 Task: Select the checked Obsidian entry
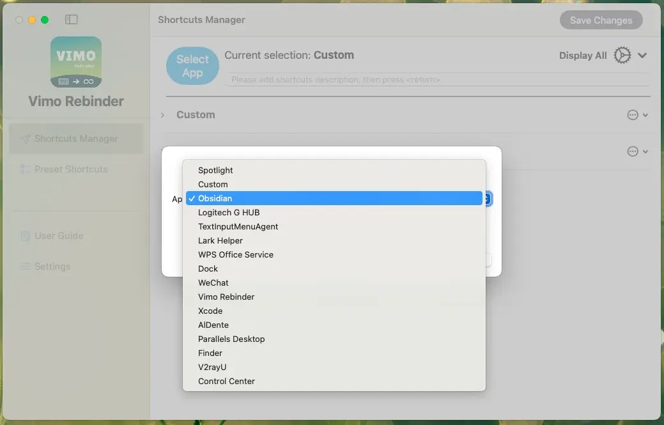[x=215, y=199]
